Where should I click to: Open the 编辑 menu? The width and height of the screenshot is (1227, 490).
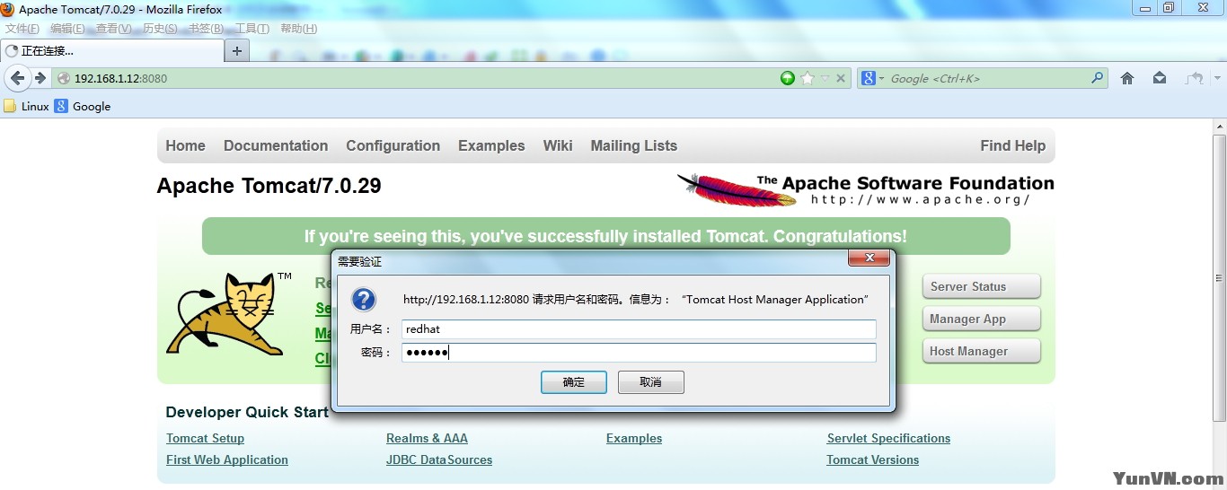click(67, 29)
